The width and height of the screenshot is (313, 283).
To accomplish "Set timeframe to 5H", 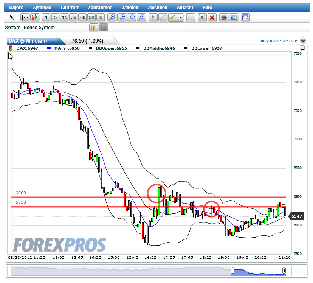I will pyautogui.click(x=91, y=17).
